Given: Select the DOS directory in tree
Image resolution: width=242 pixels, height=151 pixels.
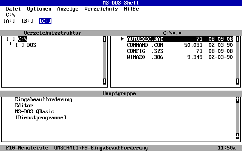Looking at the screenshot, I should tap(32, 45).
